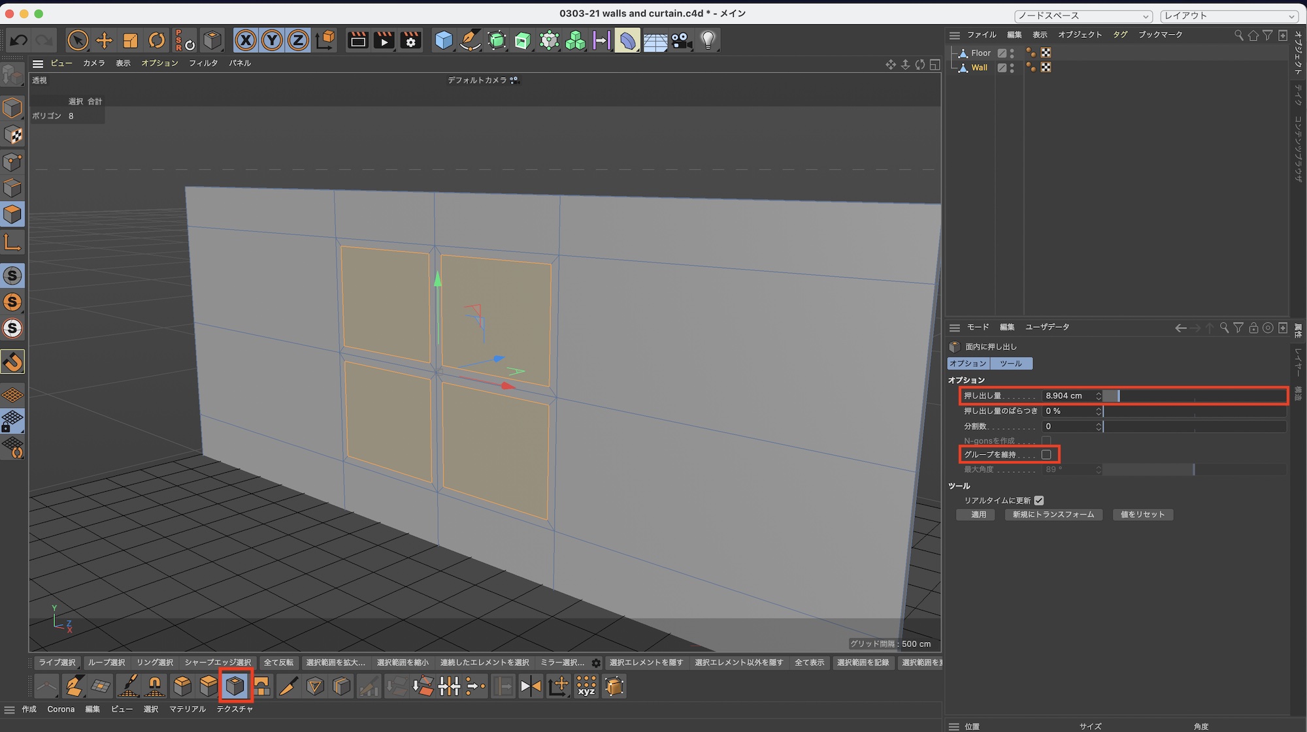Open render settings icon
The height and width of the screenshot is (732, 1307).
click(410, 40)
